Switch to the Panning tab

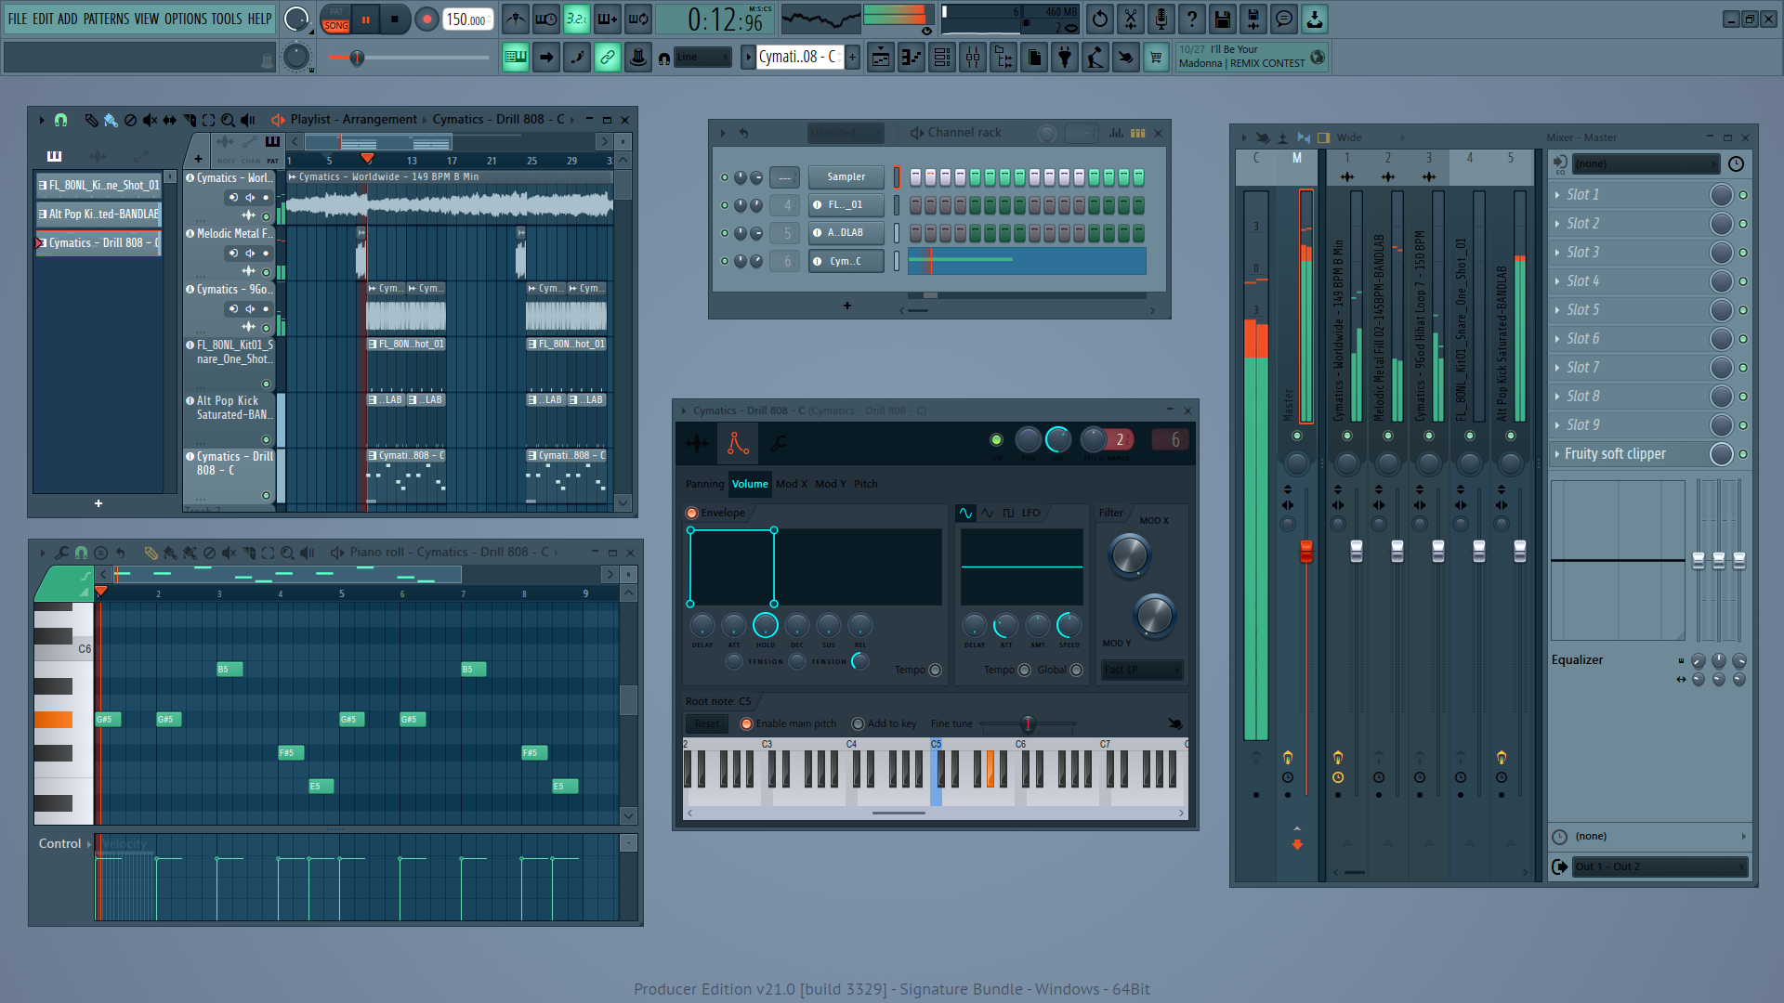[704, 484]
